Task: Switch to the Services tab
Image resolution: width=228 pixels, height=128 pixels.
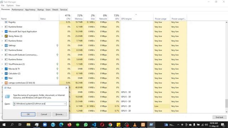Action: click(x=64, y=10)
